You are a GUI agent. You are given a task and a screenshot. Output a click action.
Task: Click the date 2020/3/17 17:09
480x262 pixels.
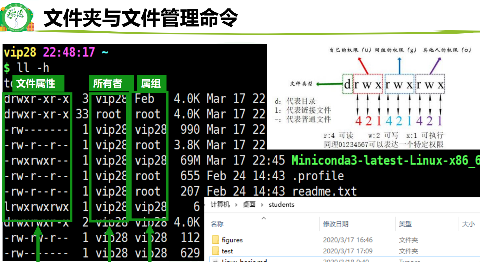point(348,251)
